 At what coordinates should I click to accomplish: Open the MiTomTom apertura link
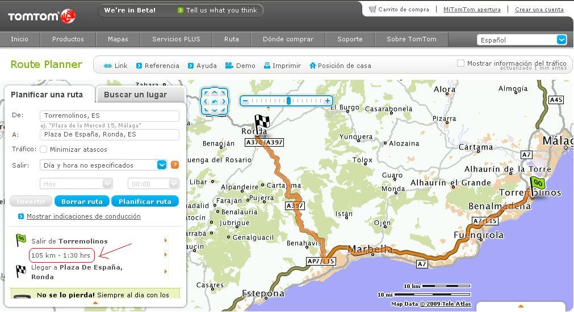(472, 10)
